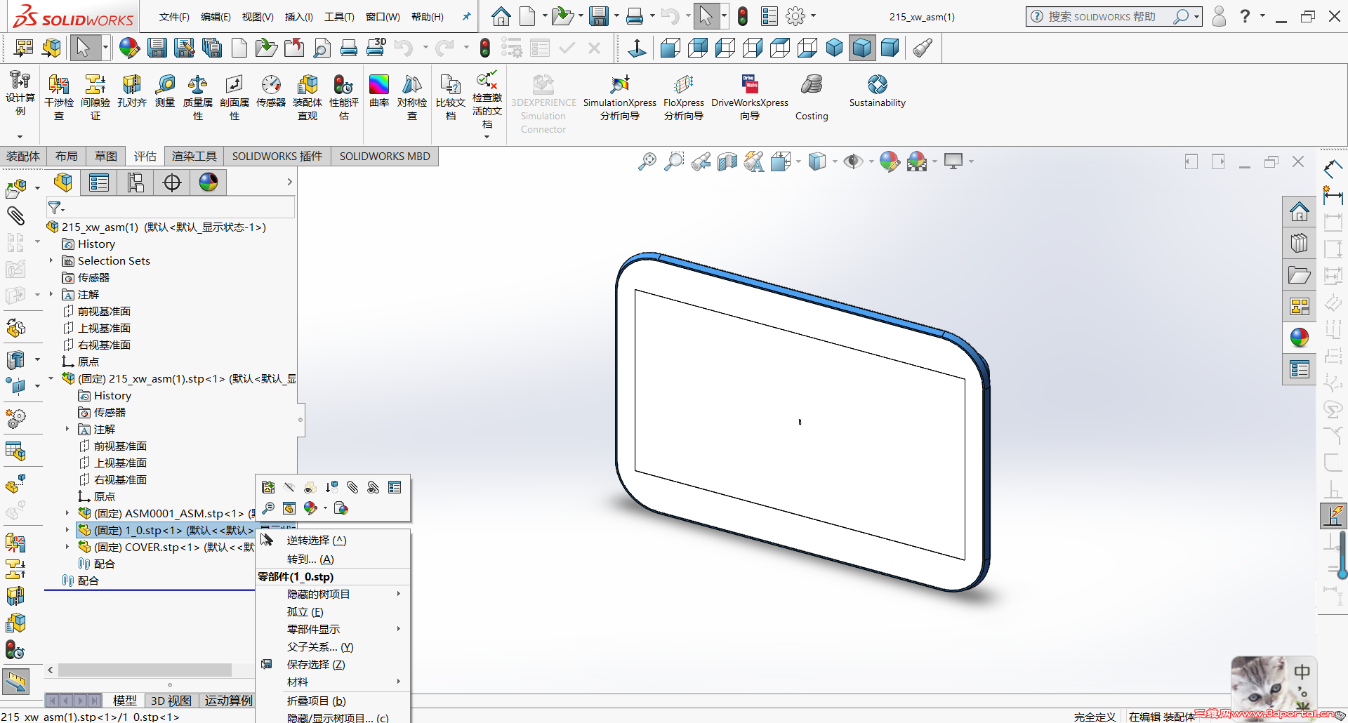Open the 工具(T) menu
The height and width of the screenshot is (723, 1348).
pyautogui.click(x=339, y=17)
